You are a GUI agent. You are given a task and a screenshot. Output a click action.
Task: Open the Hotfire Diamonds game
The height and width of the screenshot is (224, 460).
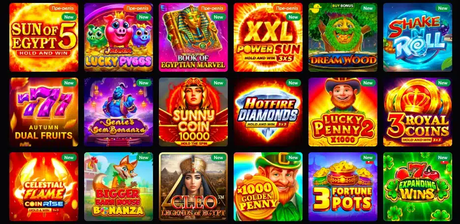click(268, 112)
